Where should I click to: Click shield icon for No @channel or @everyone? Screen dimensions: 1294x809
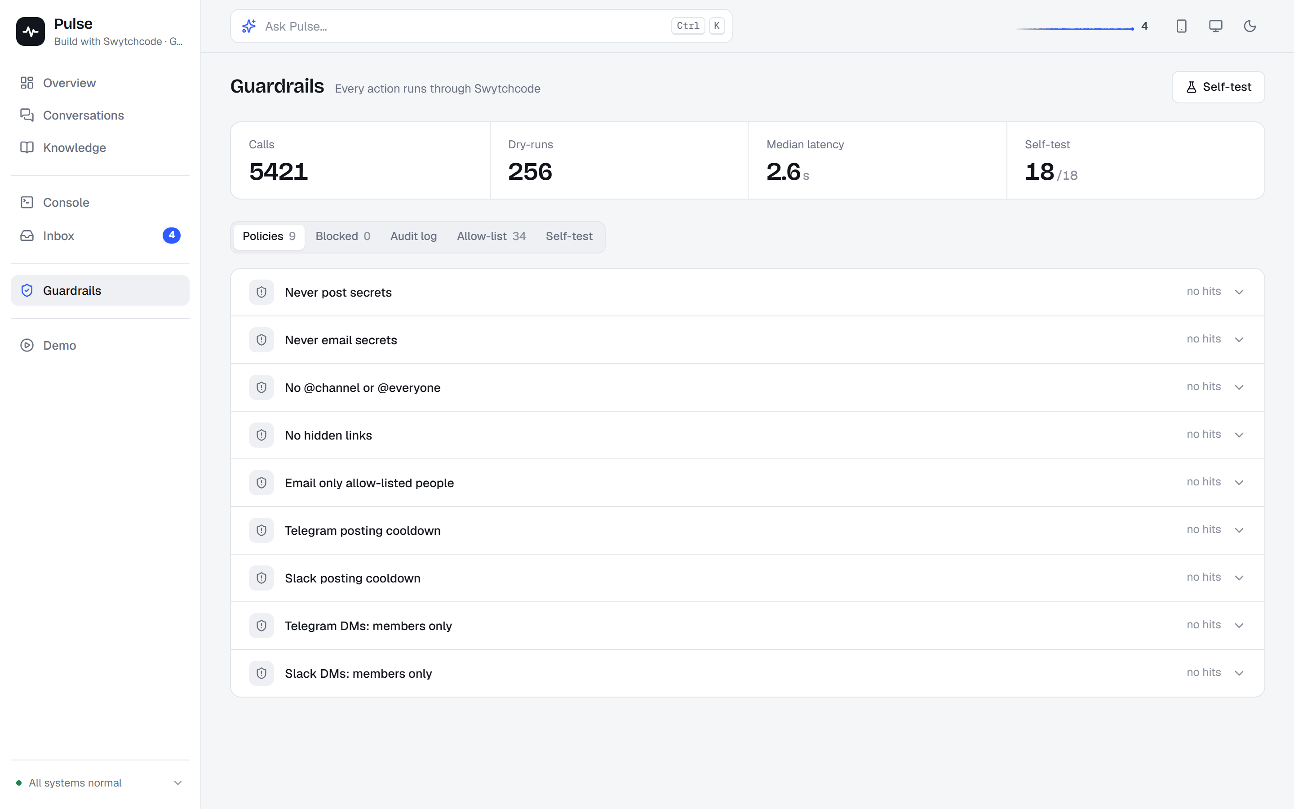click(261, 387)
